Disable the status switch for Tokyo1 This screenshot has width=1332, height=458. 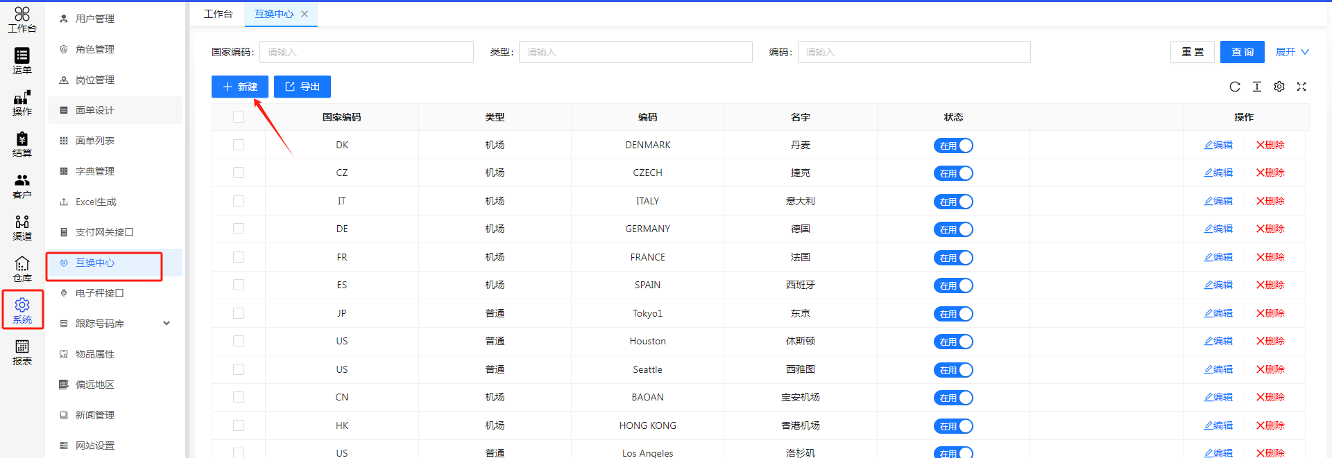pyautogui.click(x=953, y=314)
